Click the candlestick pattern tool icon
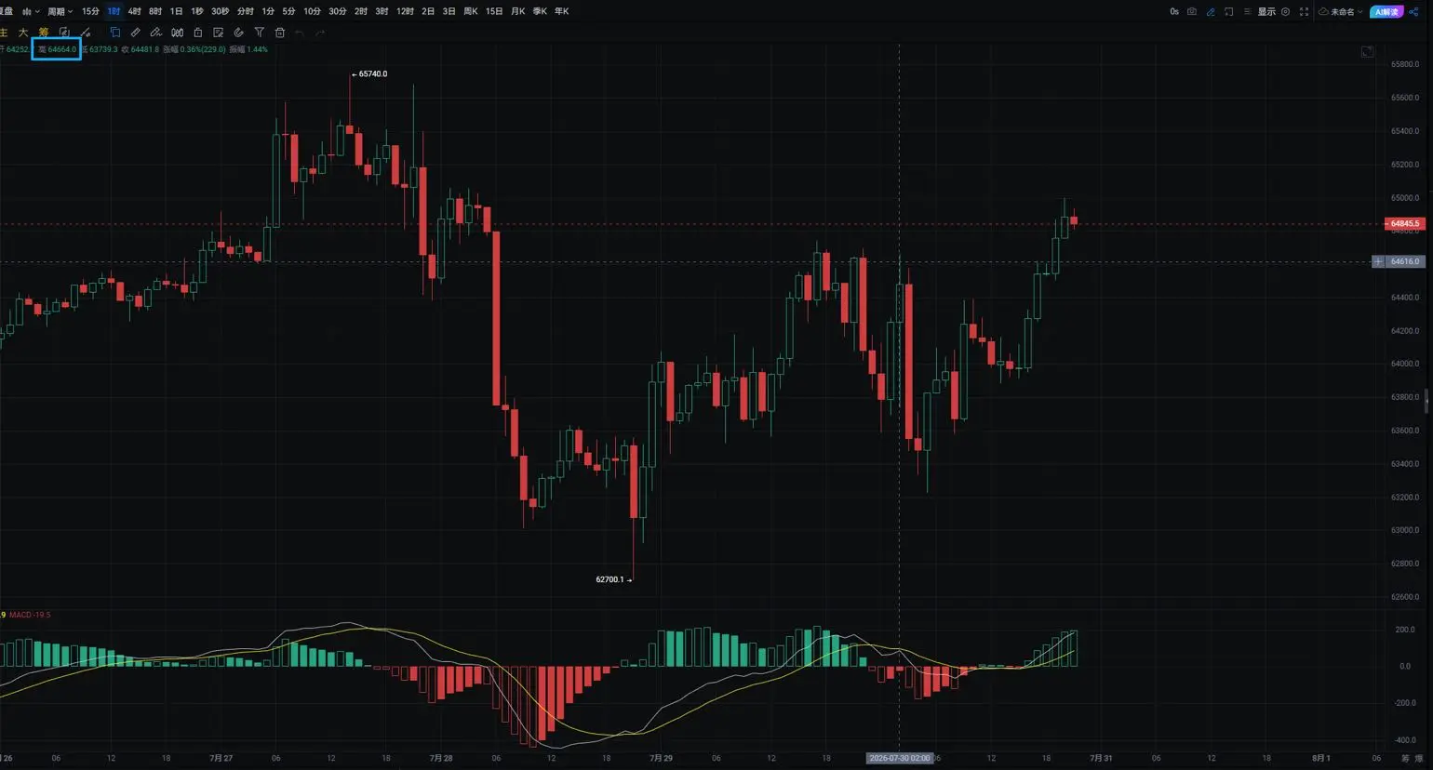This screenshot has height=770, width=1433. [x=177, y=33]
